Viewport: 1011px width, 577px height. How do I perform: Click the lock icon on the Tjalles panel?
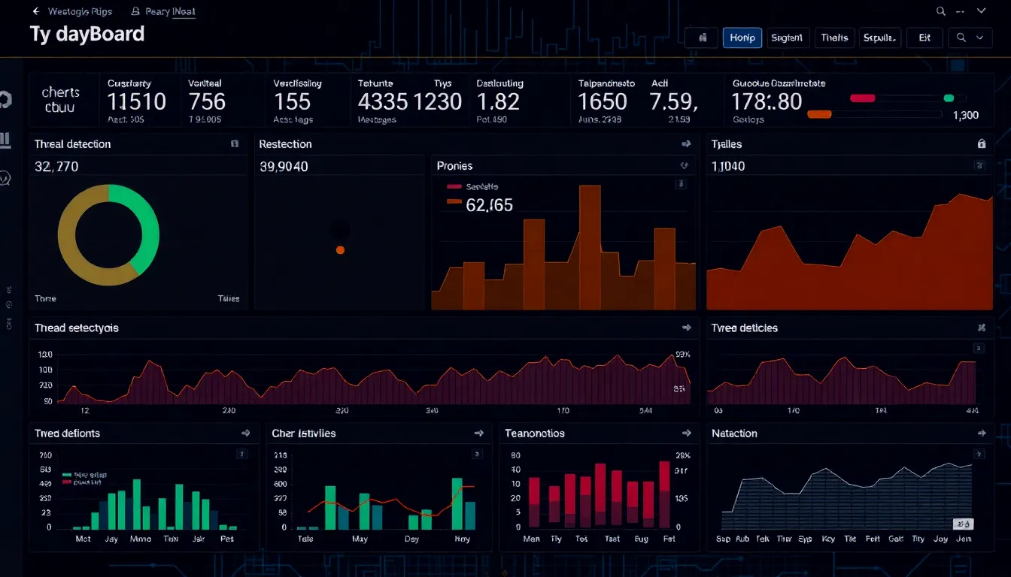click(x=981, y=143)
